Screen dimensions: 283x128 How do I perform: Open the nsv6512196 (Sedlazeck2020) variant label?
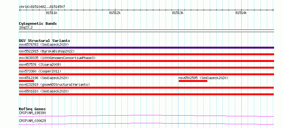click(x=44, y=78)
